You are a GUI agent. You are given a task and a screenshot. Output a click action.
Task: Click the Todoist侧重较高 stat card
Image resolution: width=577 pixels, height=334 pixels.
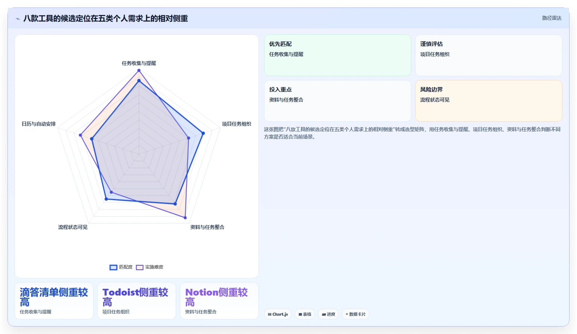[x=136, y=301]
